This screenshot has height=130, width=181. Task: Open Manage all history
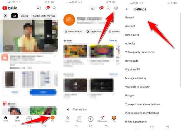tap(136, 78)
